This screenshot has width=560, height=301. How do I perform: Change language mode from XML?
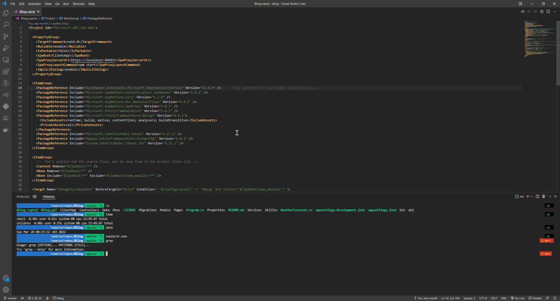[504, 298]
